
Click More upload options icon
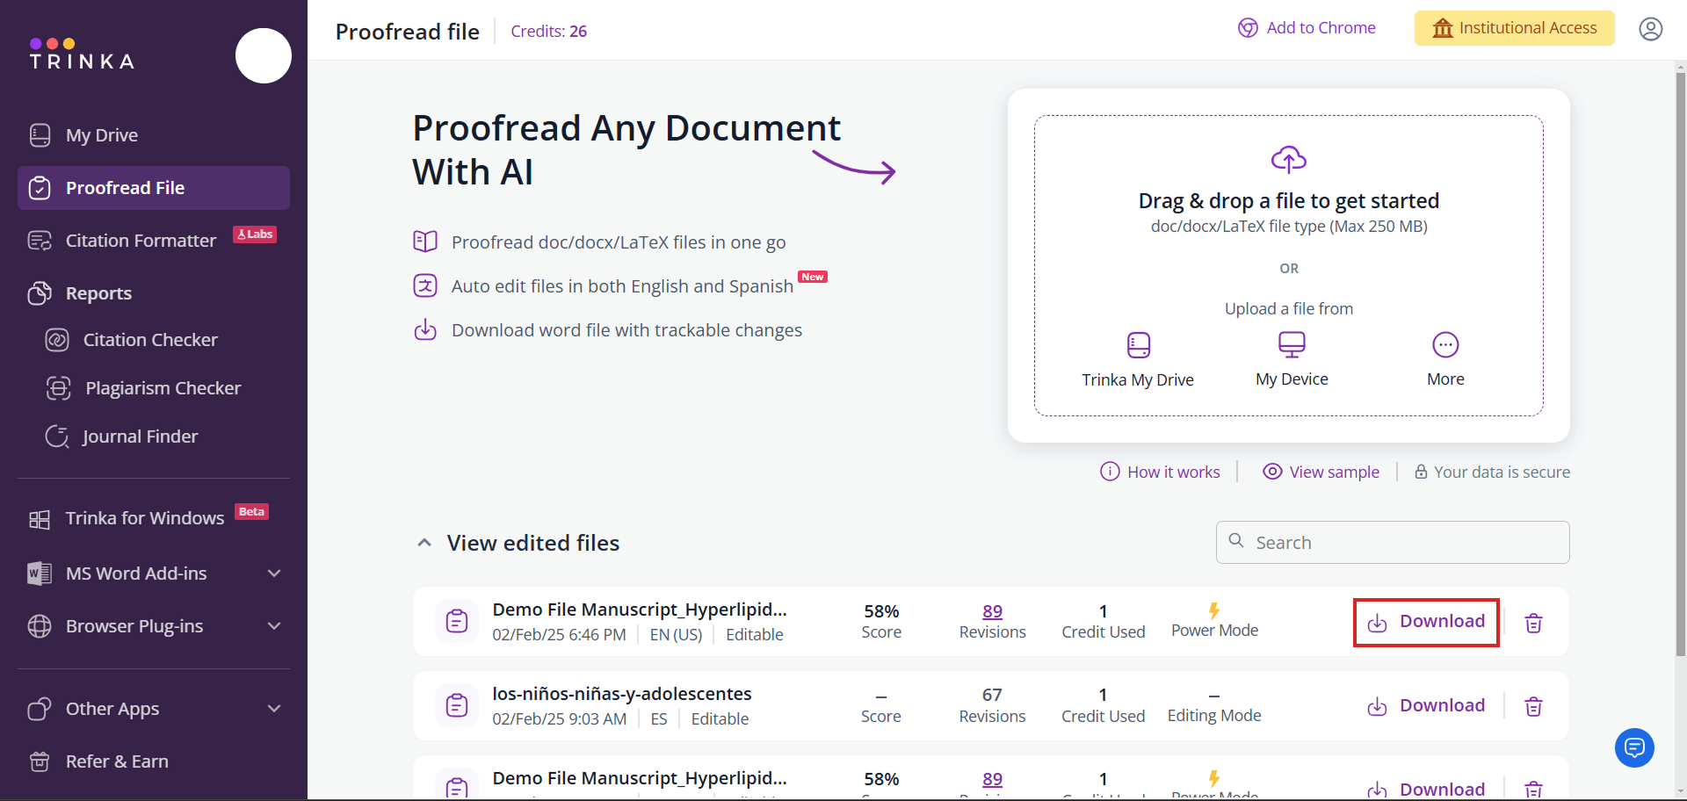(1445, 345)
